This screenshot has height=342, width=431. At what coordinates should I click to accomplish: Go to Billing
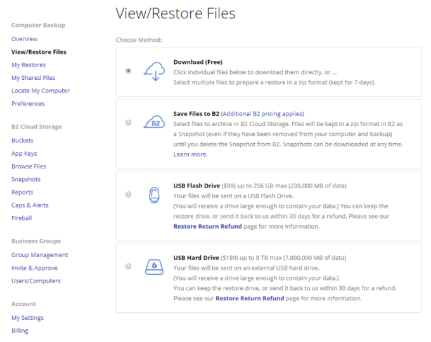(x=20, y=331)
